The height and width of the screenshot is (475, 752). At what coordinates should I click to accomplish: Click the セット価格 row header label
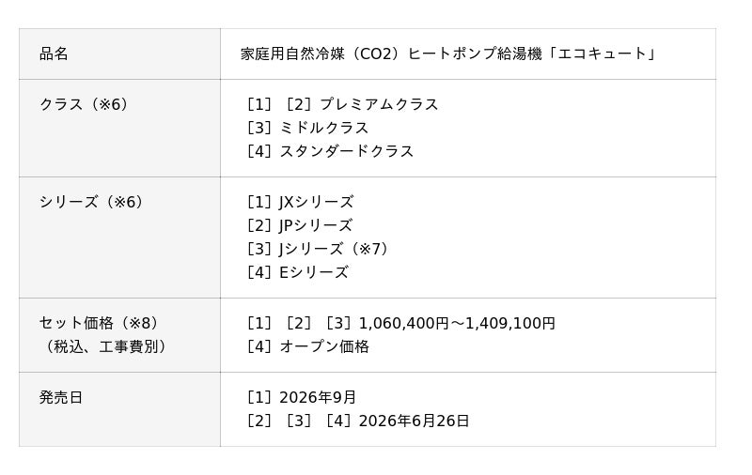point(76,323)
